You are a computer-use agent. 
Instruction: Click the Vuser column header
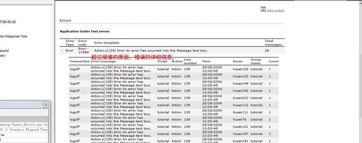(238, 61)
